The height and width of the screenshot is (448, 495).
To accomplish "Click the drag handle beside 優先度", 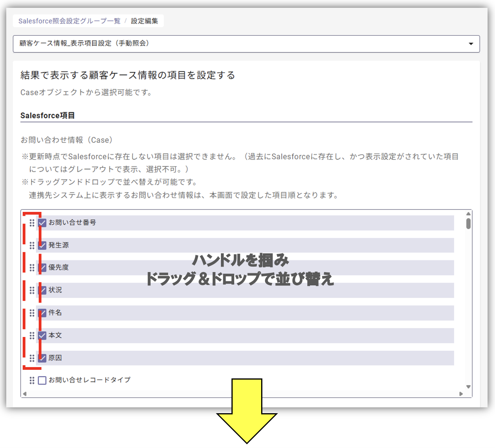I will click(x=32, y=268).
